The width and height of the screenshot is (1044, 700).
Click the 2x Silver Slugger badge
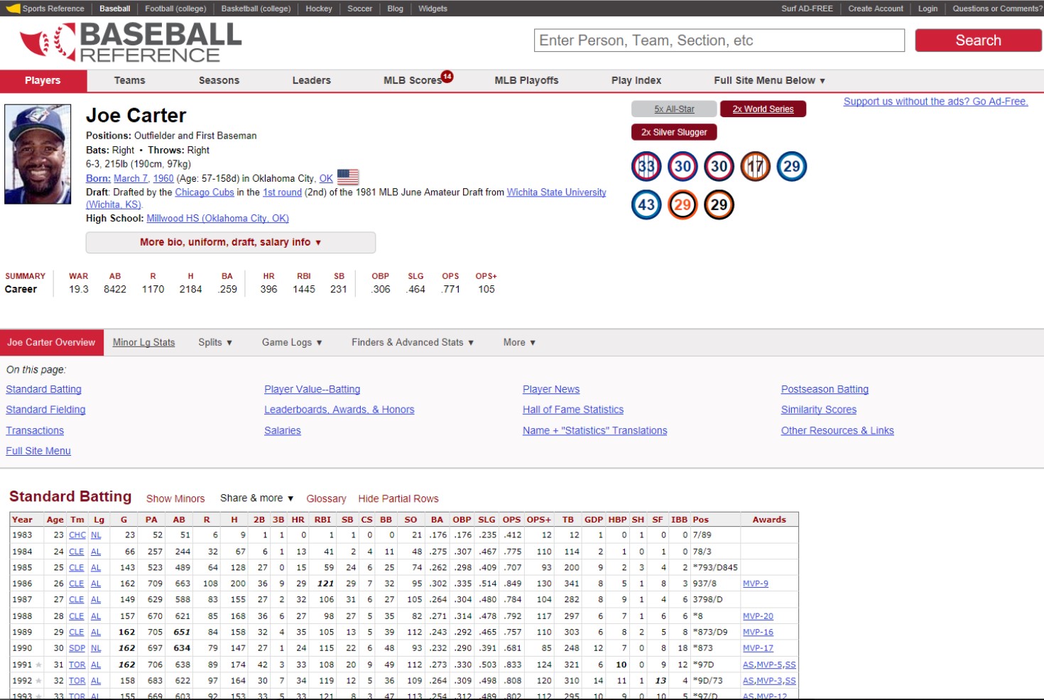click(x=674, y=132)
